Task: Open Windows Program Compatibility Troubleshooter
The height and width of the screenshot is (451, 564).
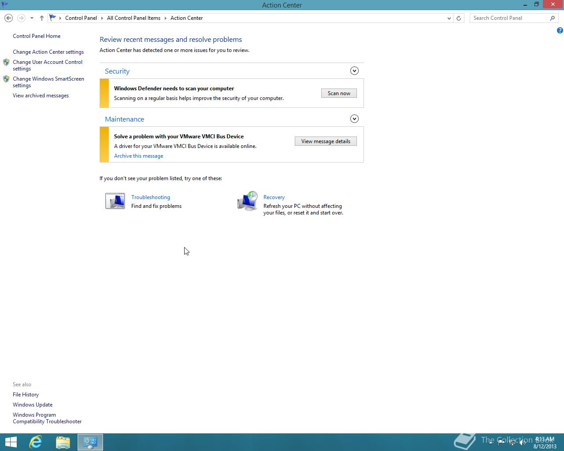Action: pos(47,418)
